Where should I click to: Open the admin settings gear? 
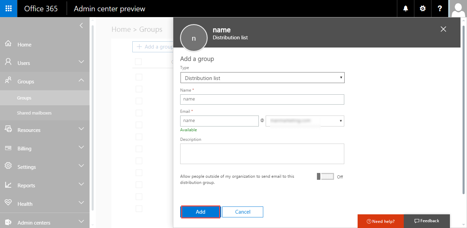pyautogui.click(x=423, y=8)
